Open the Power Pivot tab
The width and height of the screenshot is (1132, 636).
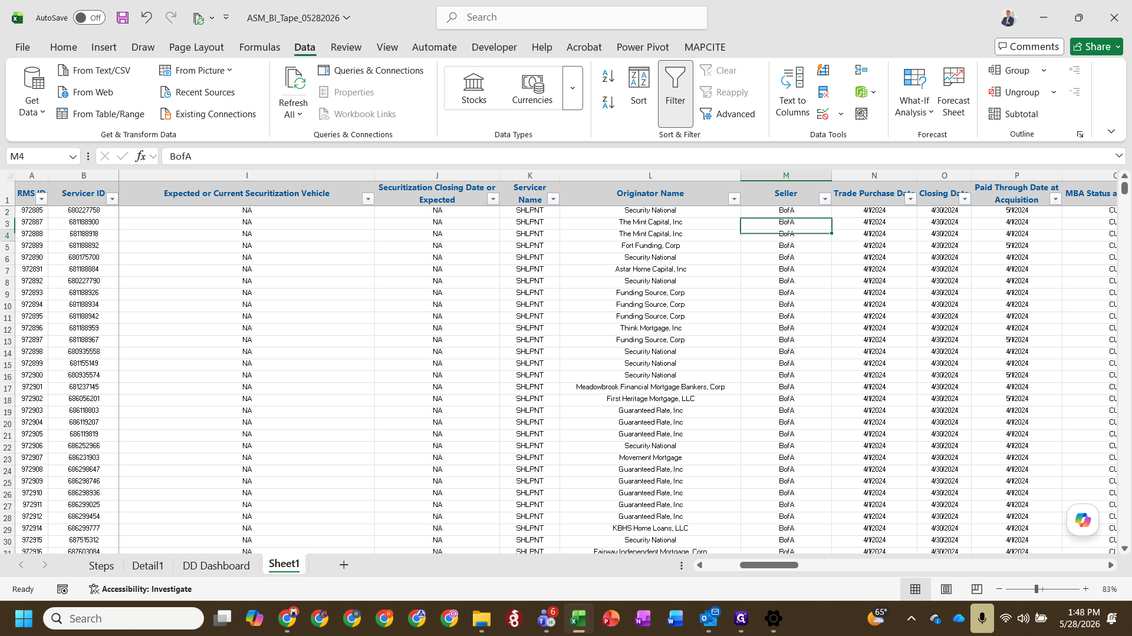[643, 47]
